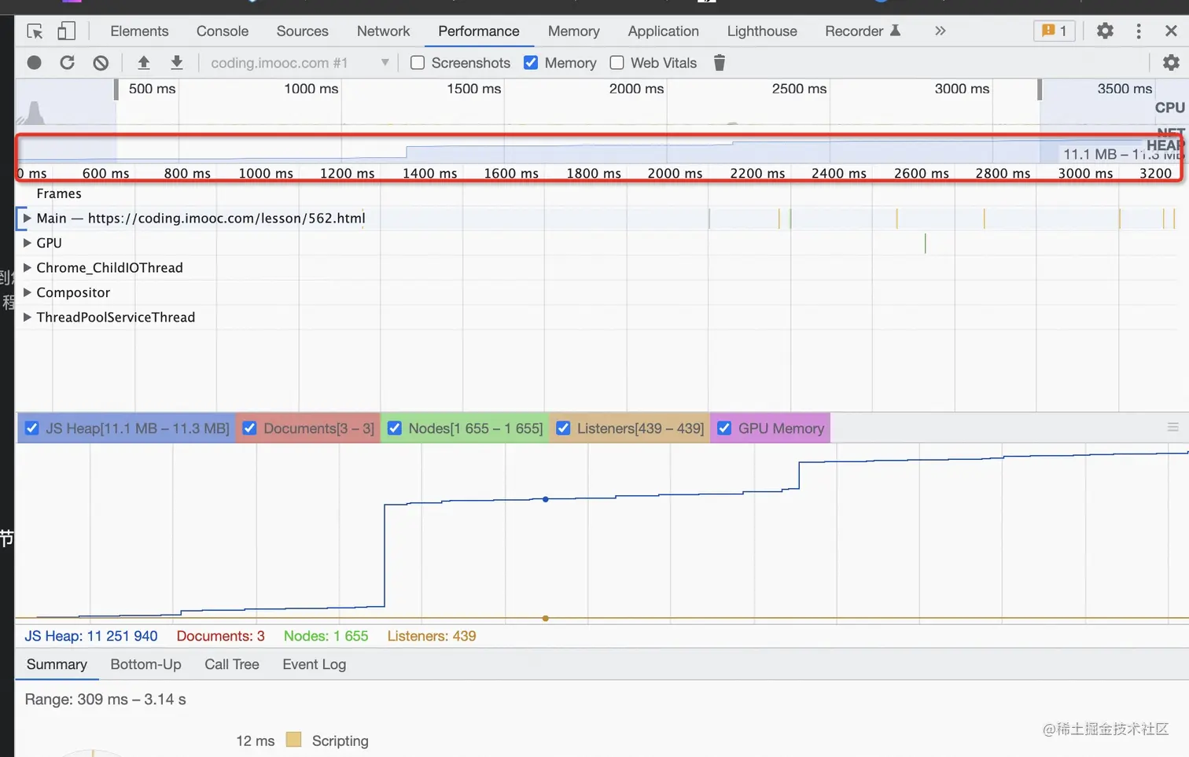Image resolution: width=1189 pixels, height=757 pixels.
Task: Click the Frames track label
Action: coord(59,193)
